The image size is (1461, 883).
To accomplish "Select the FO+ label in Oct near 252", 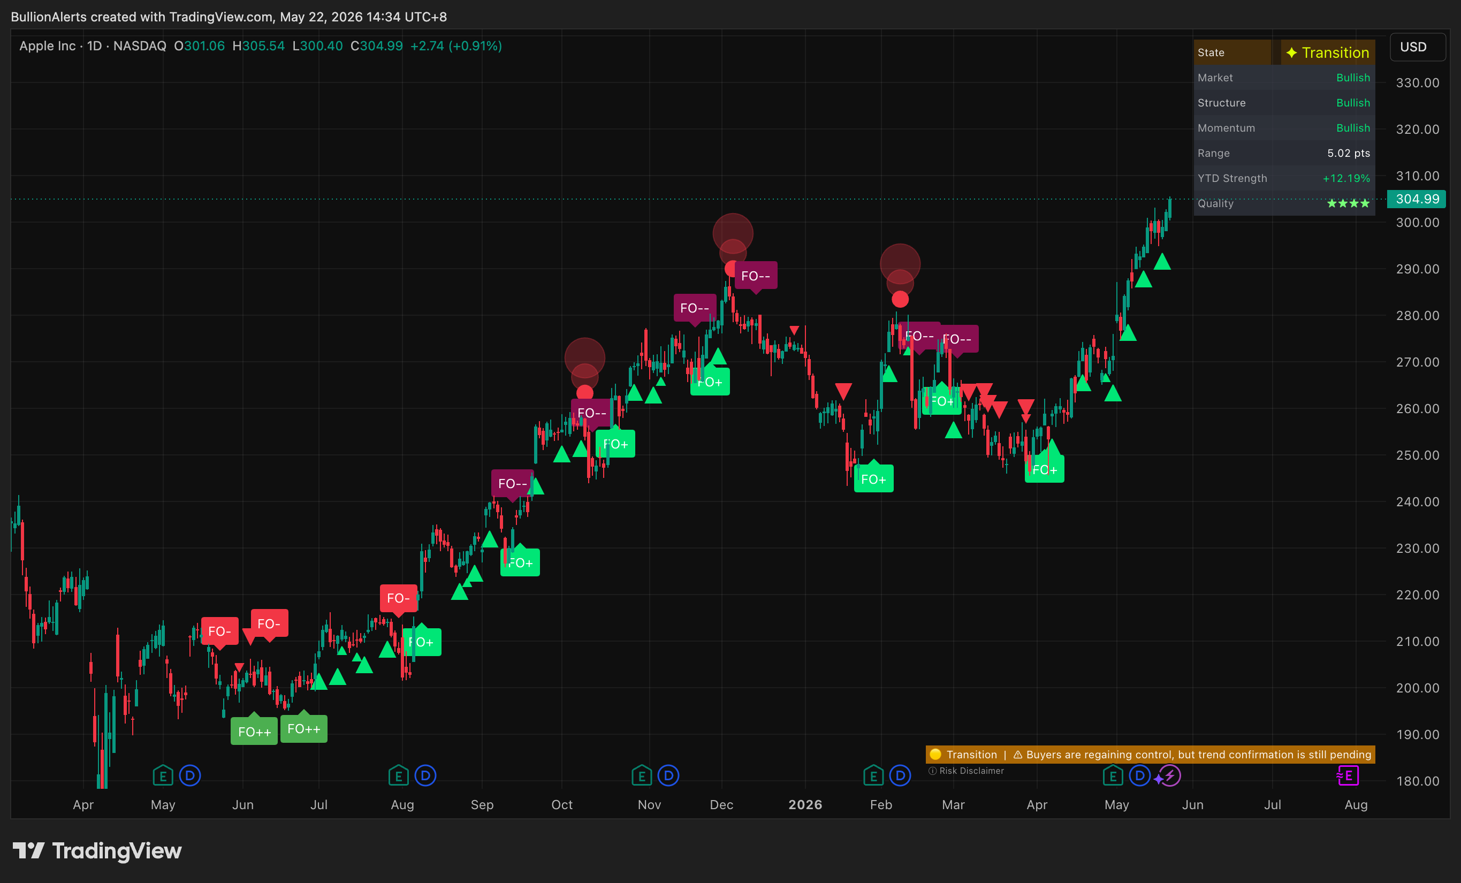I will pyautogui.click(x=615, y=444).
